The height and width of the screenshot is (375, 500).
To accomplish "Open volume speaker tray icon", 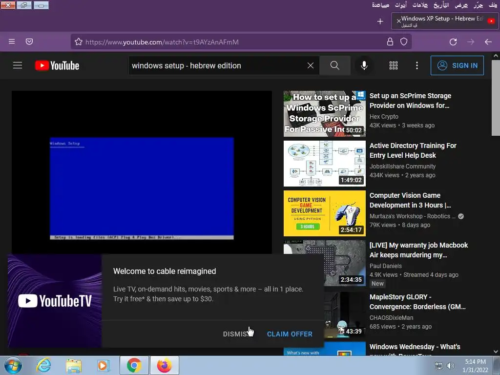I will point(451,366).
